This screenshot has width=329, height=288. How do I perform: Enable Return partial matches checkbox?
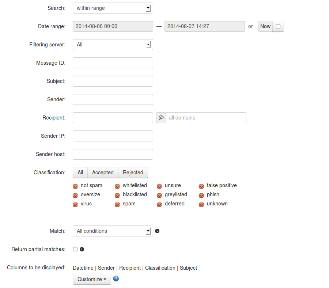[x=75, y=249]
